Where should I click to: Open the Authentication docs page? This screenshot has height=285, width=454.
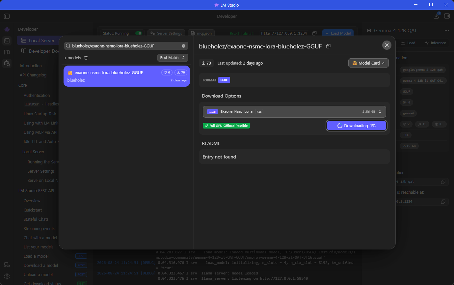[x=37, y=96]
